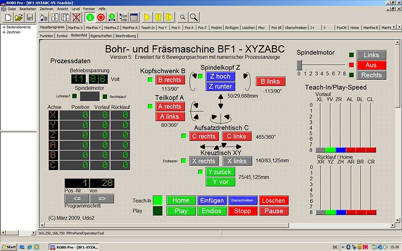Click the red Aus spindle button
This screenshot has width=402, height=251.
tap(371, 65)
